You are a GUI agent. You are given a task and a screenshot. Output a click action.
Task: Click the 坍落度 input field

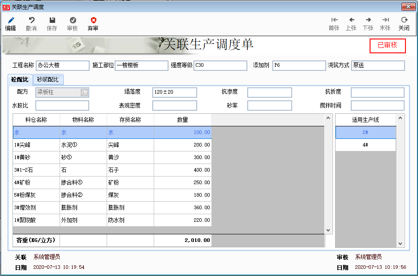tap(174, 92)
